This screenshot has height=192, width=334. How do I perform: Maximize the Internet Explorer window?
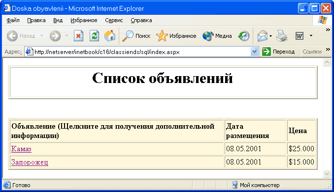(314, 8)
